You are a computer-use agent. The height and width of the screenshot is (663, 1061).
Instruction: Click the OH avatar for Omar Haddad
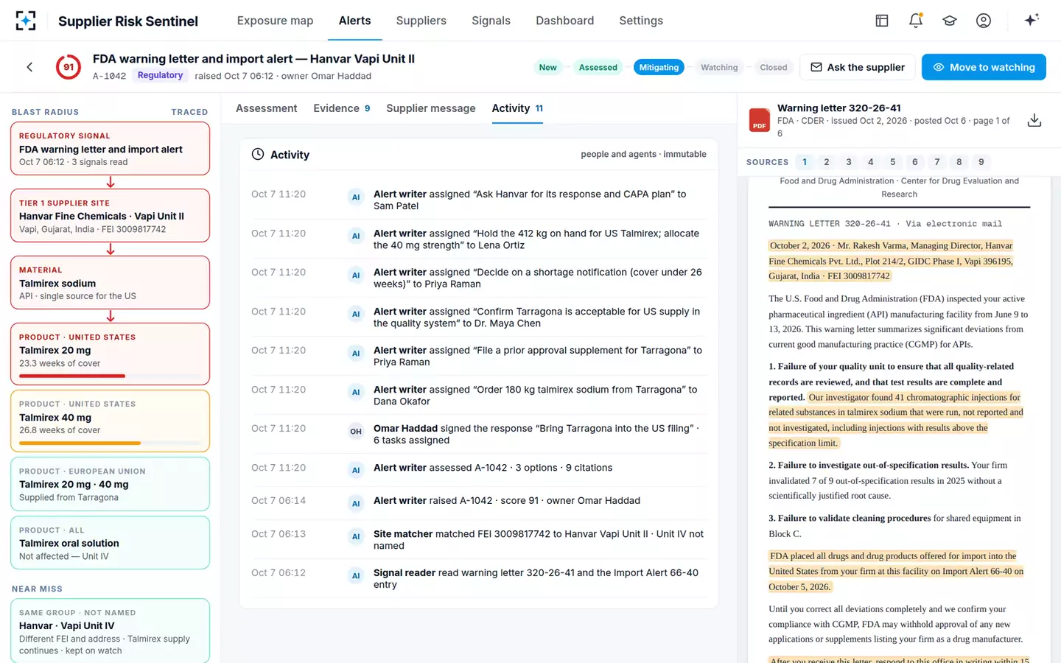tap(356, 432)
